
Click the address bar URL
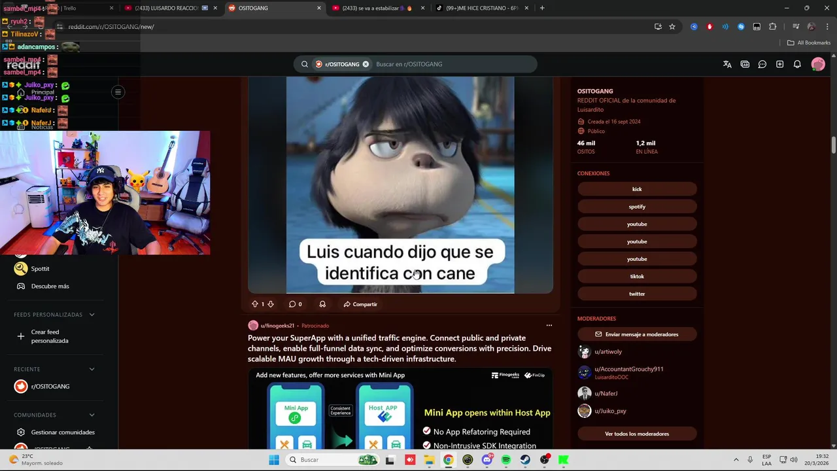coord(111,27)
